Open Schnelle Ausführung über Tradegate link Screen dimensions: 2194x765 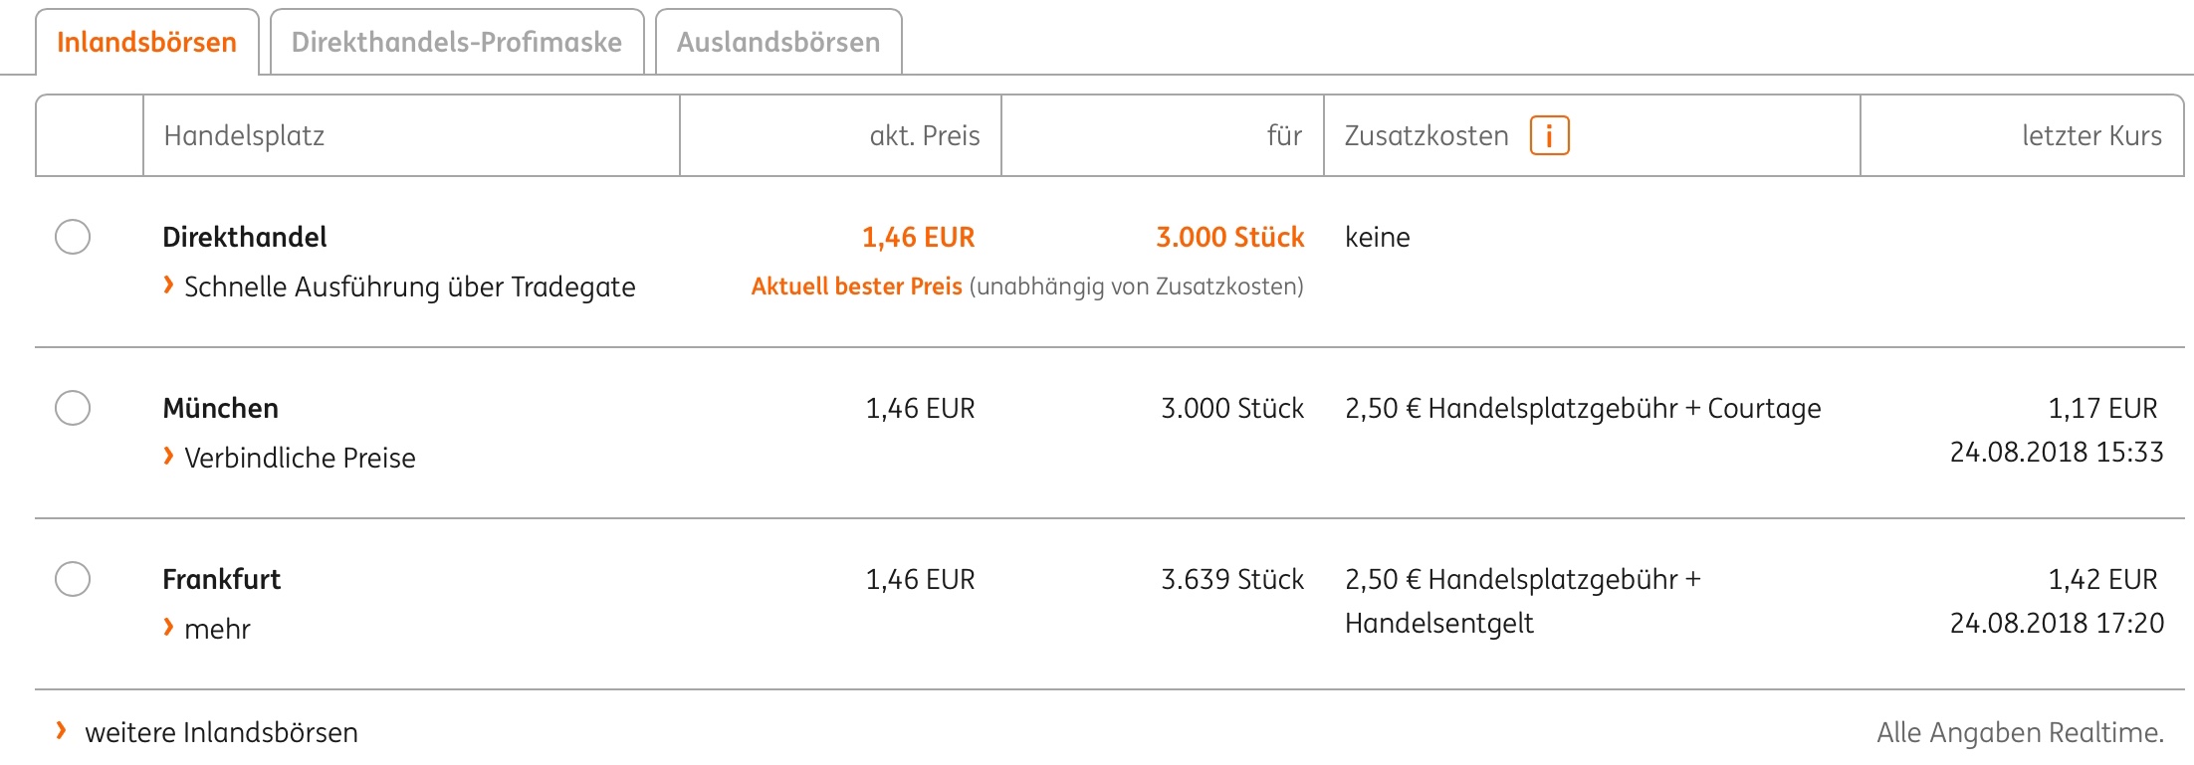(x=409, y=287)
